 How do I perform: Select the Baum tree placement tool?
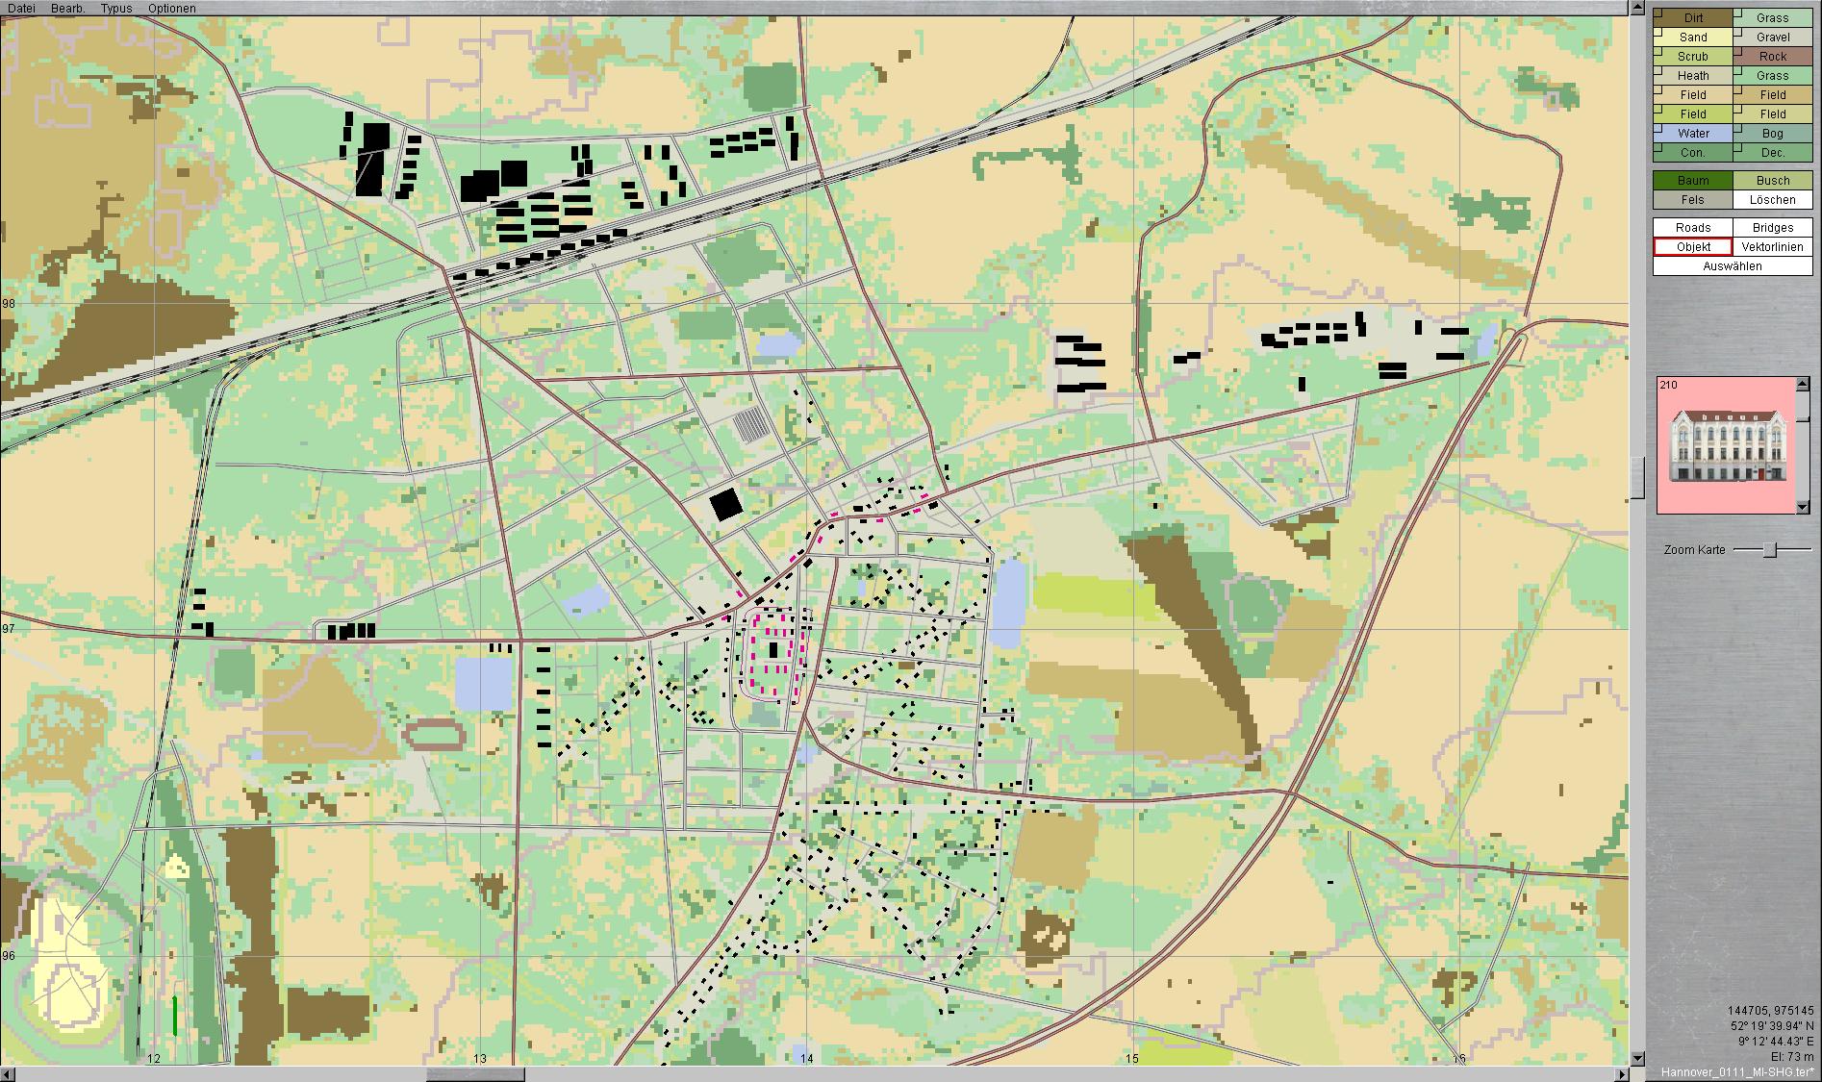(1692, 181)
